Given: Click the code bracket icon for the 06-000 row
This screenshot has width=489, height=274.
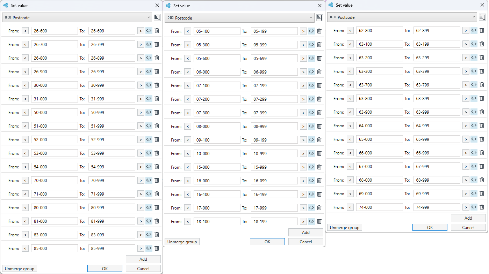Looking at the screenshot, I should click(311, 72).
